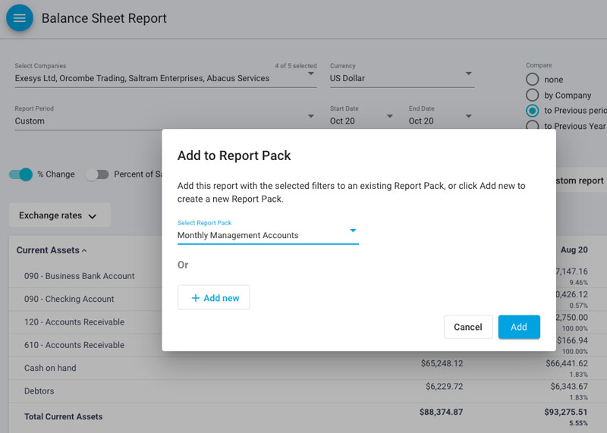This screenshot has width=607, height=433.
Task: Click the plus icon in Add new
Action: click(x=196, y=298)
